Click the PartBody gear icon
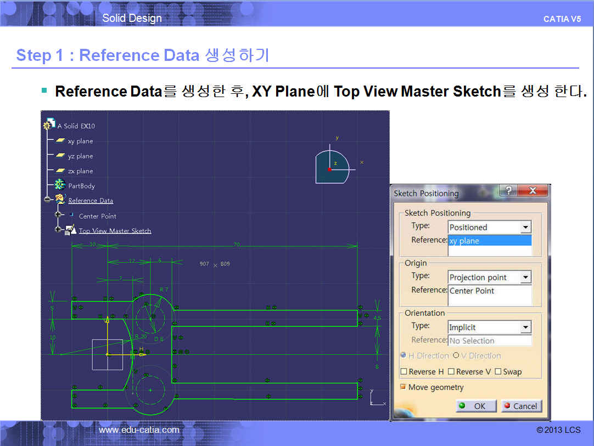The width and height of the screenshot is (594, 446). click(60, 185)
